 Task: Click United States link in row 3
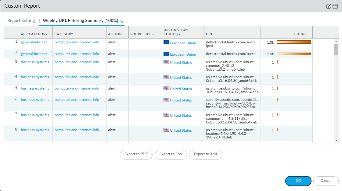(181, 63)
